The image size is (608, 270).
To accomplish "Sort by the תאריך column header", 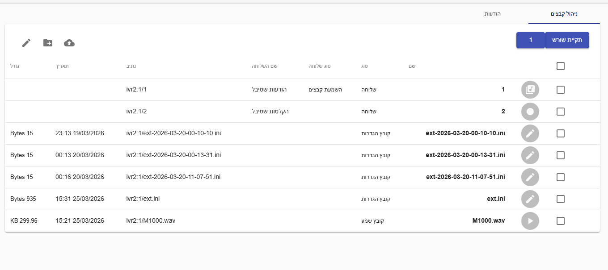I will pyautogui.click(x=62, y=66).
